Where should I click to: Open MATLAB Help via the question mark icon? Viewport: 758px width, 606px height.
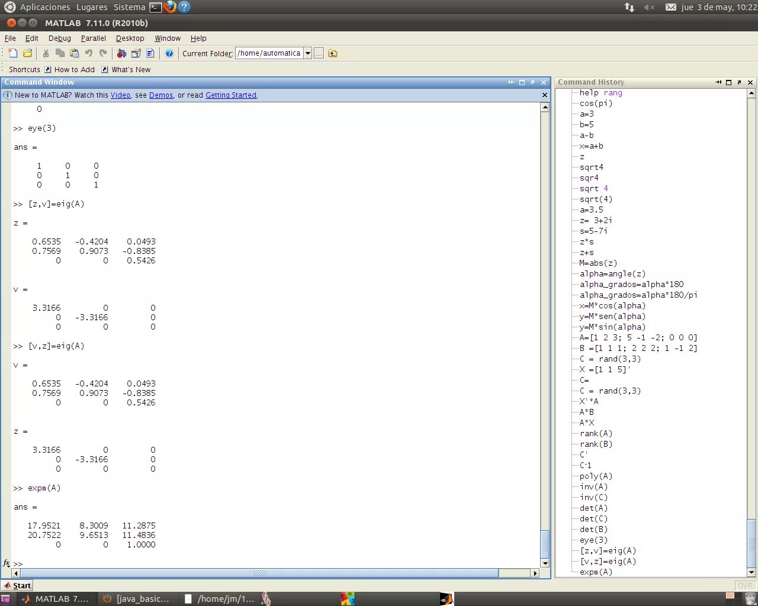[170, 53]
